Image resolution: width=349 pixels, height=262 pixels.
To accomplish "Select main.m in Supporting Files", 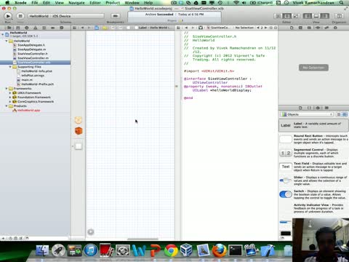I will click(x=27, y=80).
